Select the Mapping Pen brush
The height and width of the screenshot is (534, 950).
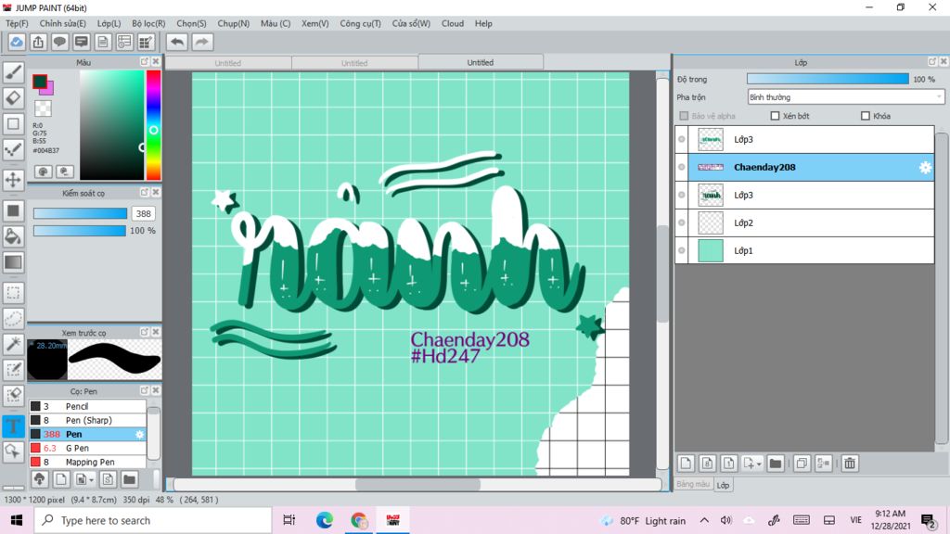[88, 462]
